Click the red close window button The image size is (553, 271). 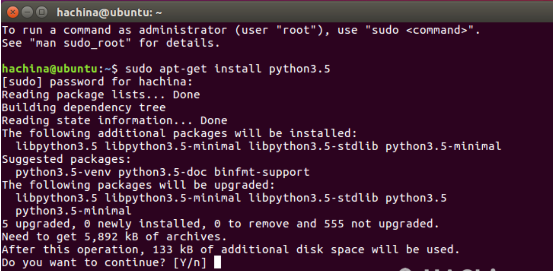[13, 12]
